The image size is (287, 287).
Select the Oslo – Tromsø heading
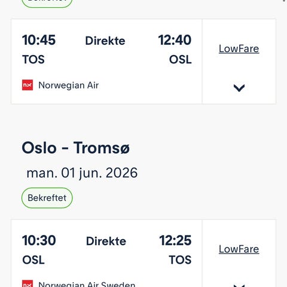point(76,148)
